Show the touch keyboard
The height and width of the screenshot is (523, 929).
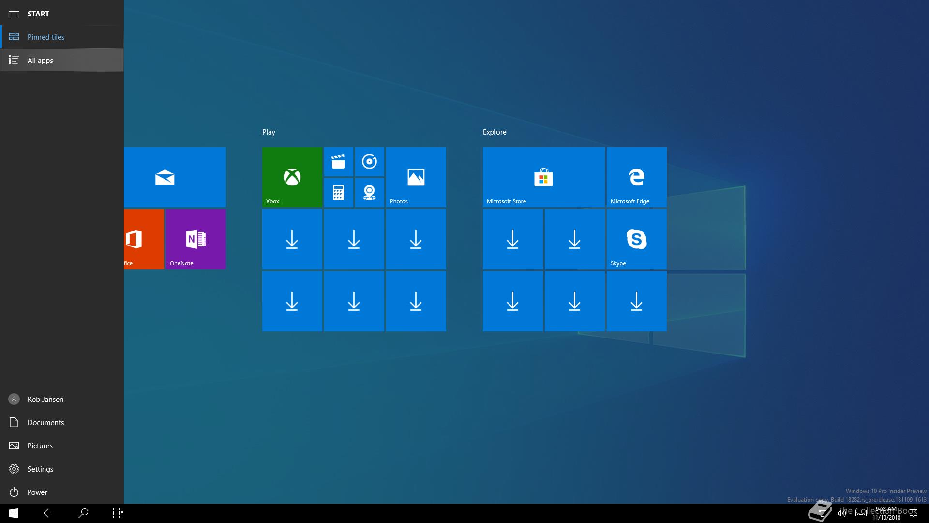[x=861, y=513]
